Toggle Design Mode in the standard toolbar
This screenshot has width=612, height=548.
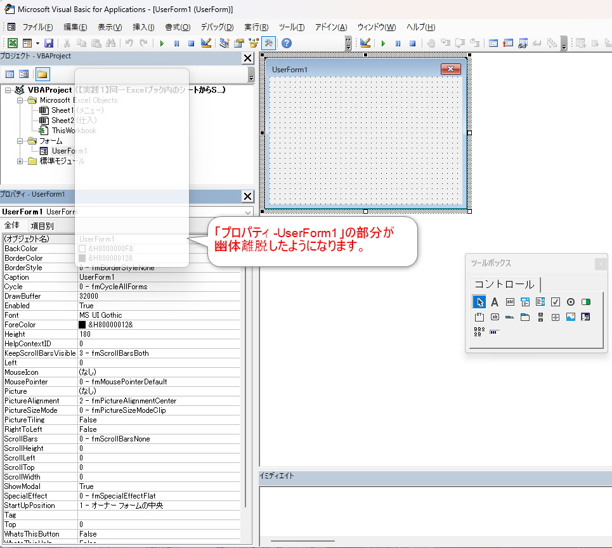pyautogui.click(x=206, y=43)
